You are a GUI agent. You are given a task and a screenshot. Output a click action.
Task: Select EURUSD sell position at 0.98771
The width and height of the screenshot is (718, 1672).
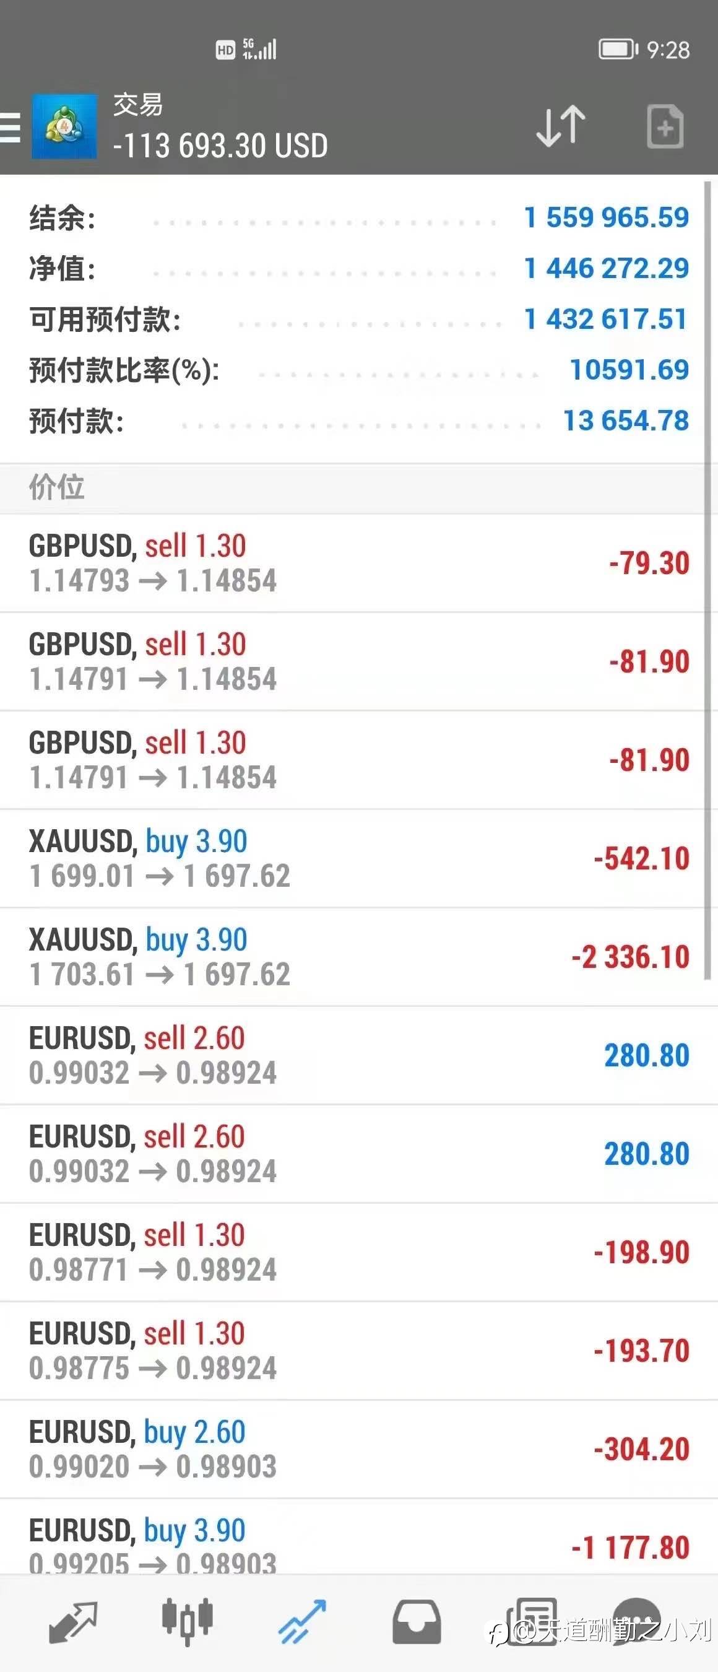pyautogui.click(x=358, y=1252)
